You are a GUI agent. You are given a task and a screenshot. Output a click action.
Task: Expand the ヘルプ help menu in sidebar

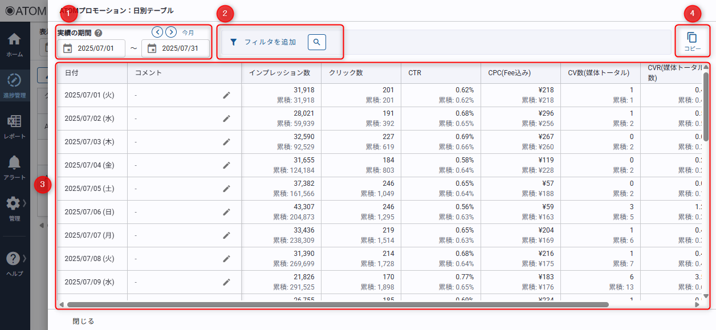point(15,263)
